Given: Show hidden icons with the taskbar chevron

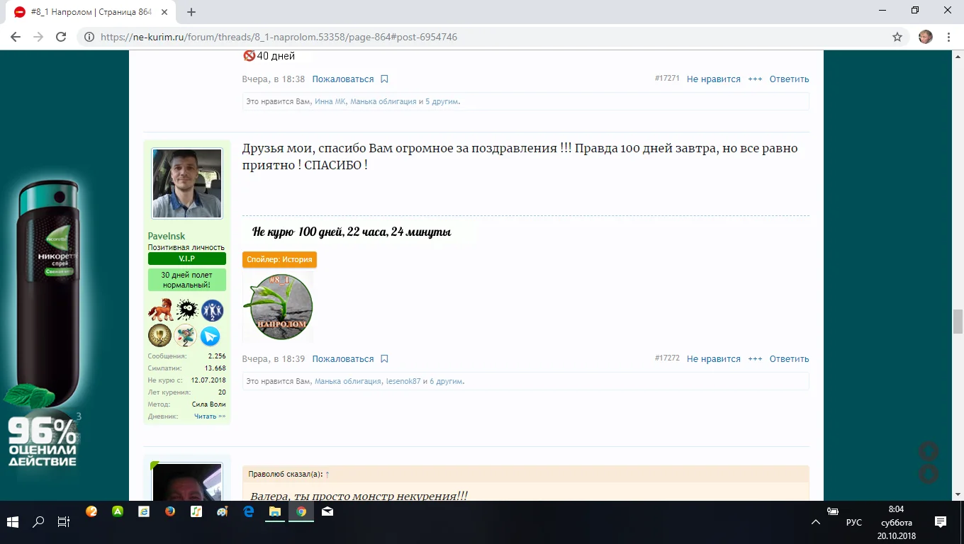Looking at the screenshot, I should (x=816, y=522).
